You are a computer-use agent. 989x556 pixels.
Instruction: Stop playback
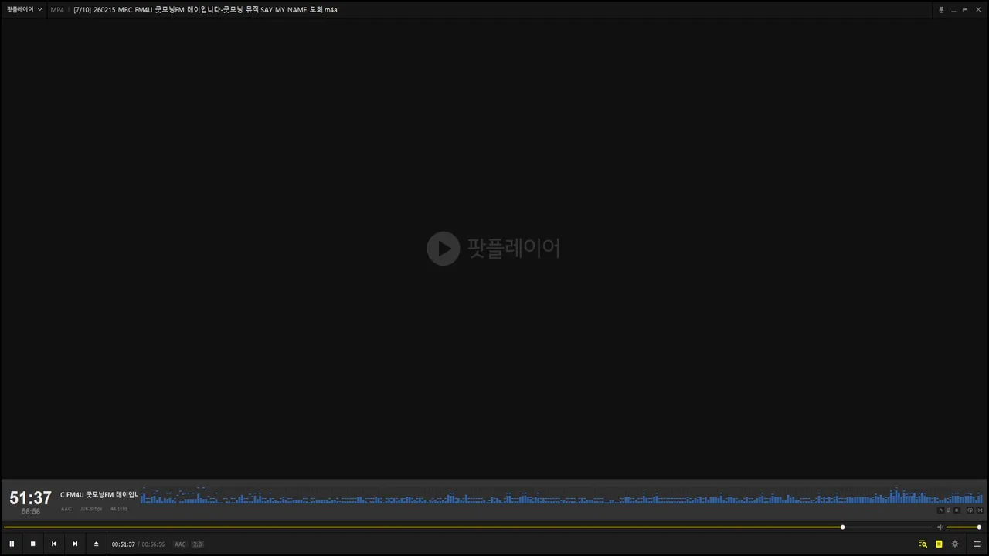tap(33, 544)
